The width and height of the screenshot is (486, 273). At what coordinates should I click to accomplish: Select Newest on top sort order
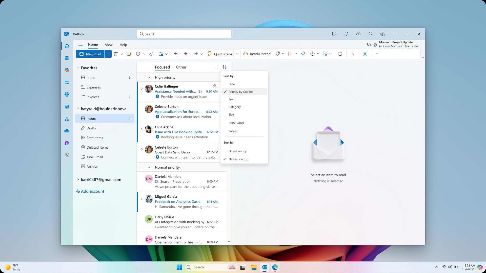click(x=238, y=159)
